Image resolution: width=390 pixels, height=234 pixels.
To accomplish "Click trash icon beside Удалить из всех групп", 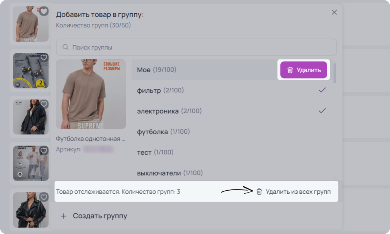I will [259, 191].
